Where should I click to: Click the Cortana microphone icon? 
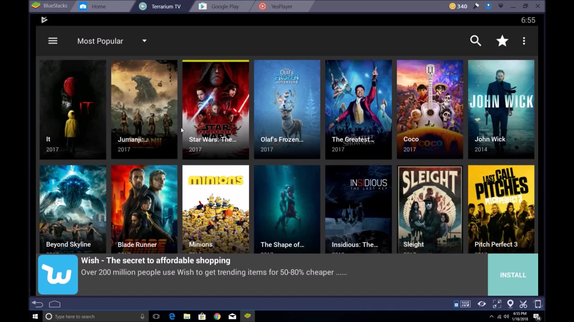coord(142,316)
